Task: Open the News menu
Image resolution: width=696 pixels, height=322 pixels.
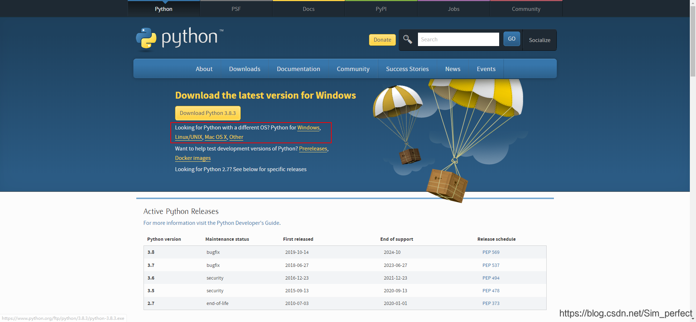Action: [453, 69]
